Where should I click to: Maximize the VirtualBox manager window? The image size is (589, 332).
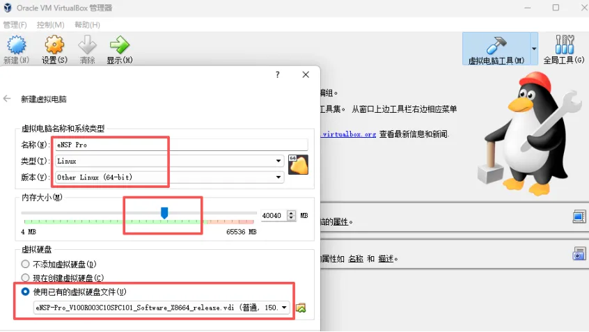point(556,8)
